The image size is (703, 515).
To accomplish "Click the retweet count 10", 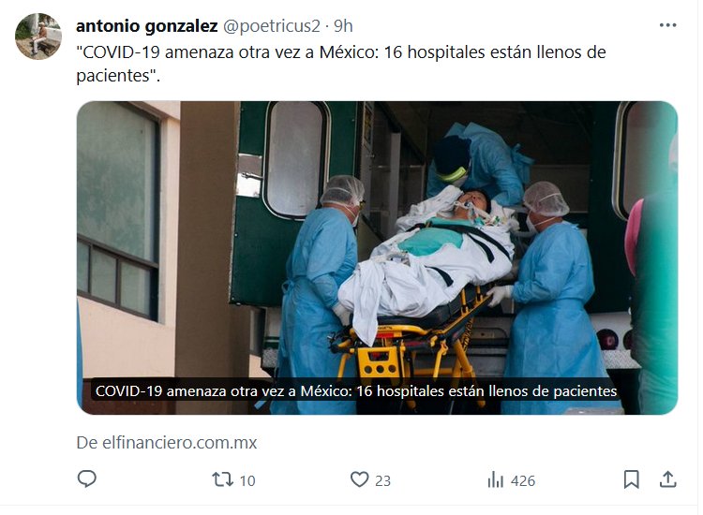I will [x=247, y=480].
